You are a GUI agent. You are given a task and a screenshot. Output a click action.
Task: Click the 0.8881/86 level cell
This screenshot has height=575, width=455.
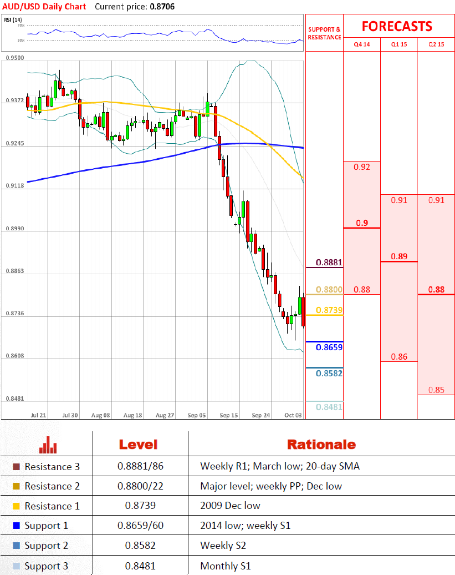click(140, 466)
